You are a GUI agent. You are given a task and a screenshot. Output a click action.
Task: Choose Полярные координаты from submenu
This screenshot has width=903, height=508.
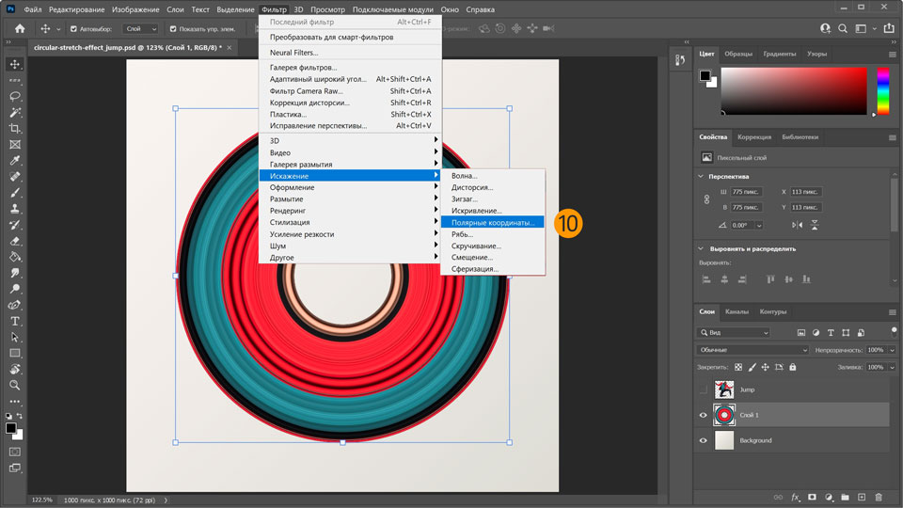coord(492,222)
